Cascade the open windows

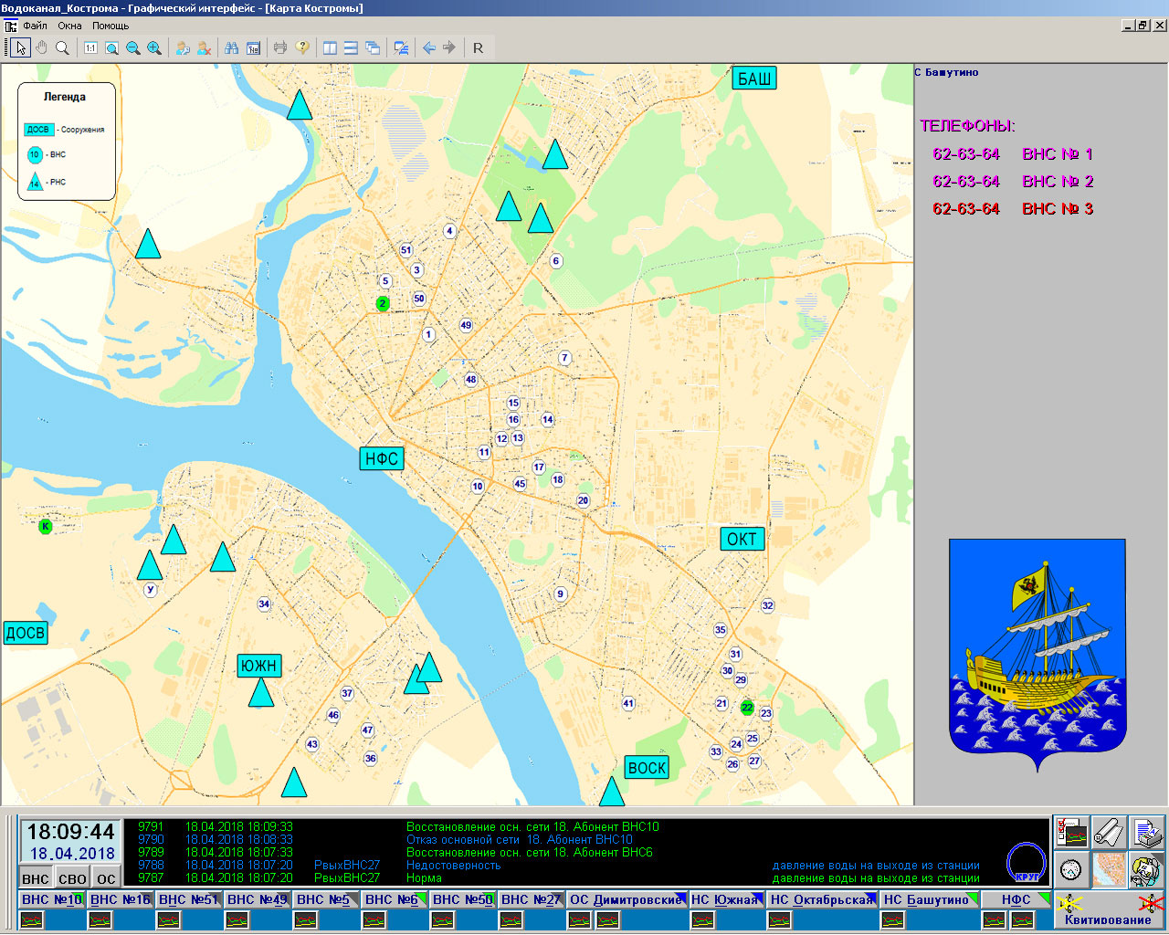point(373,47)
